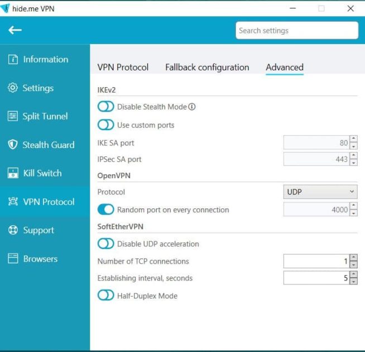Screen dimensions: 365x352
Task: Select VPN Protocol in the sidebar
Action: point(45,201)
